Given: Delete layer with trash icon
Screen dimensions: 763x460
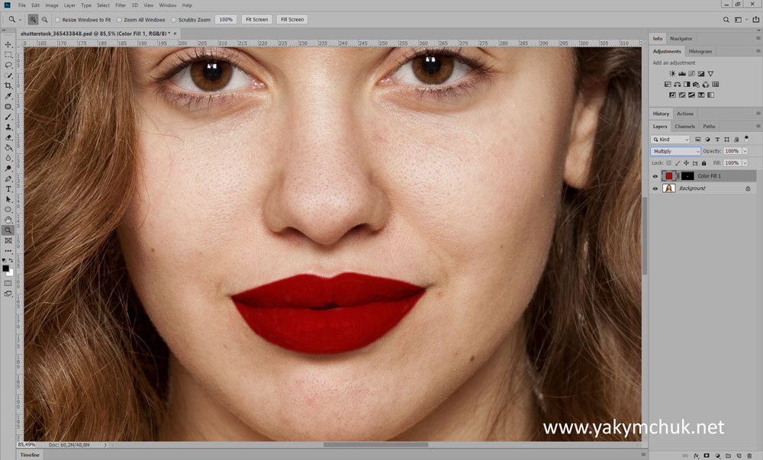Looking at the screenshot, I should click(749, 455).
